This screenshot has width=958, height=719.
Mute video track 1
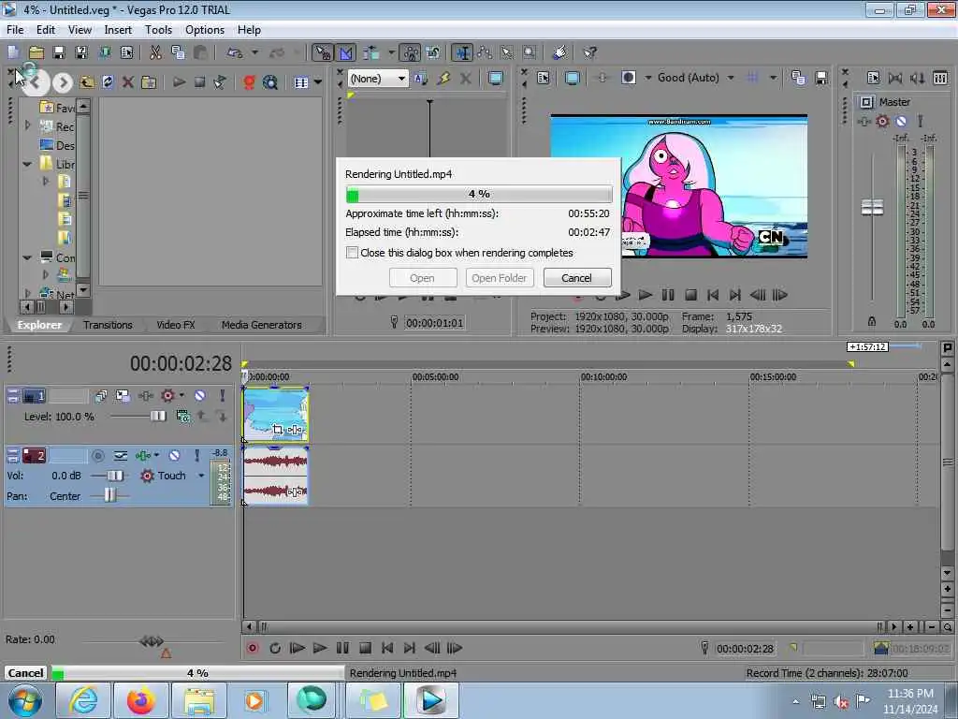tap(200, 396)
